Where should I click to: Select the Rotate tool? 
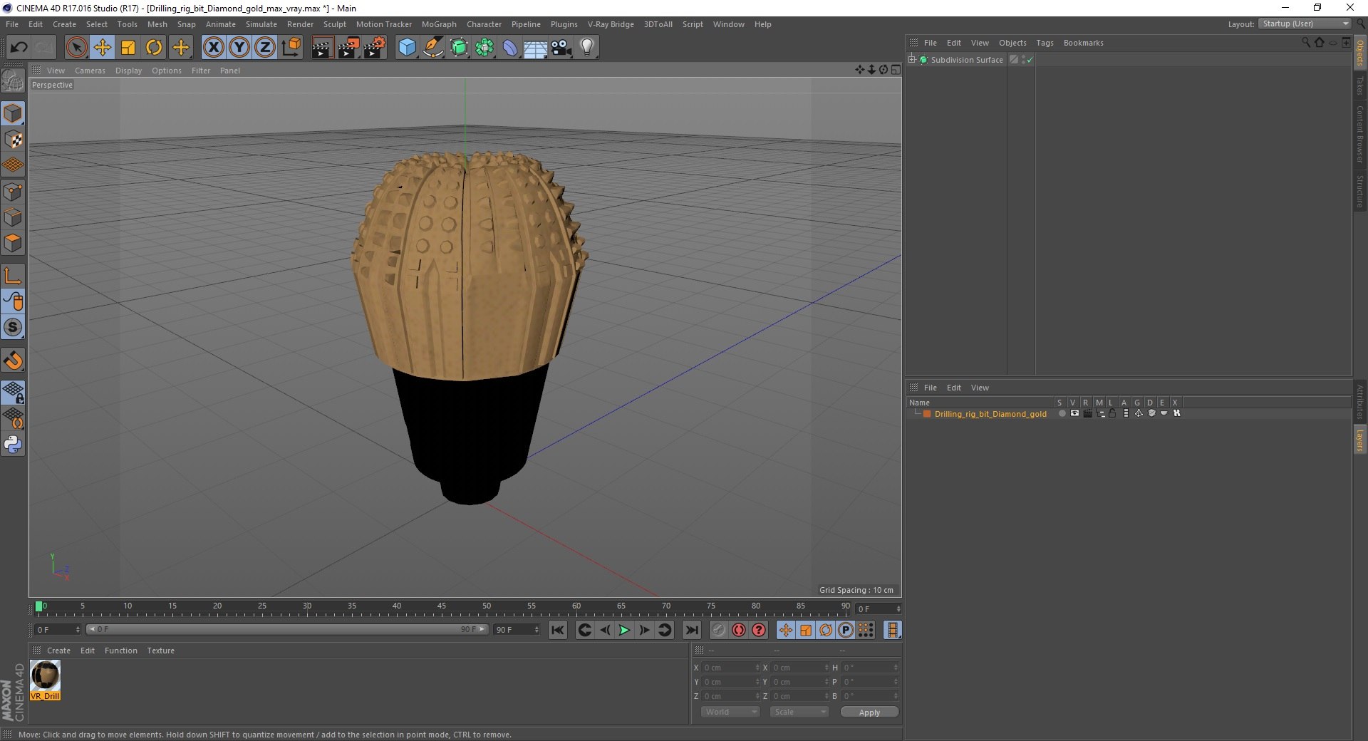click(x=154, y=48)
